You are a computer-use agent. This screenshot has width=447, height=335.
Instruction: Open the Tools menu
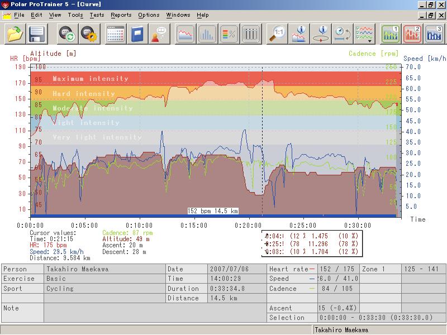coord(75,15)
